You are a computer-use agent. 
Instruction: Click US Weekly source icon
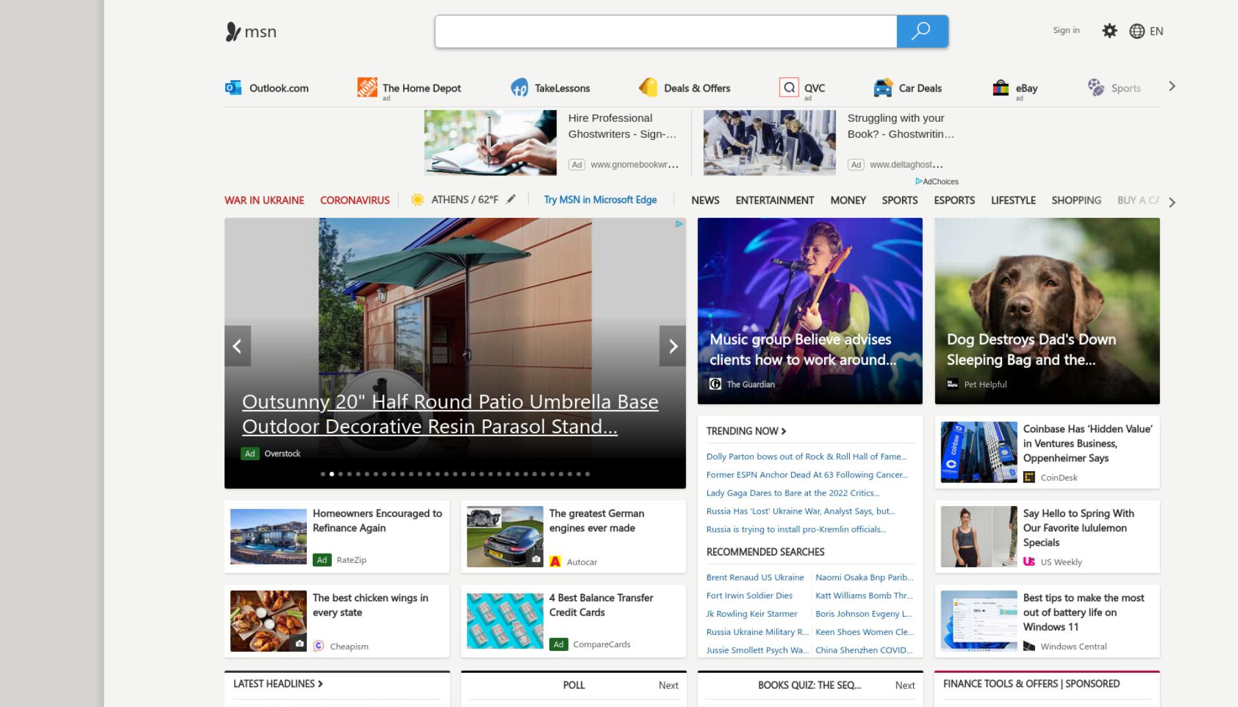(1029, 562)
